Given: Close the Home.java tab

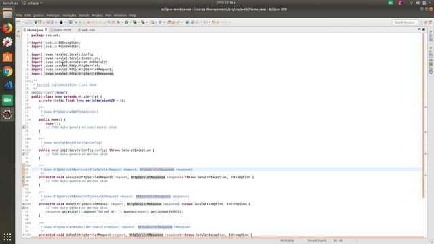Looking at the screenshot, I should (46, 30).
